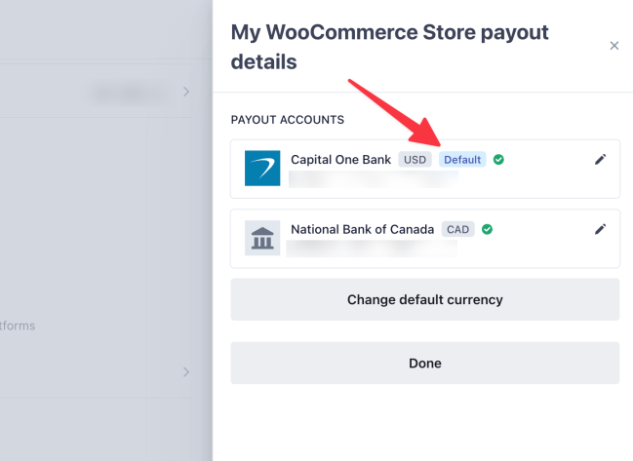
Task: Expand the lower background row chevron
Action: click(186, 372)
